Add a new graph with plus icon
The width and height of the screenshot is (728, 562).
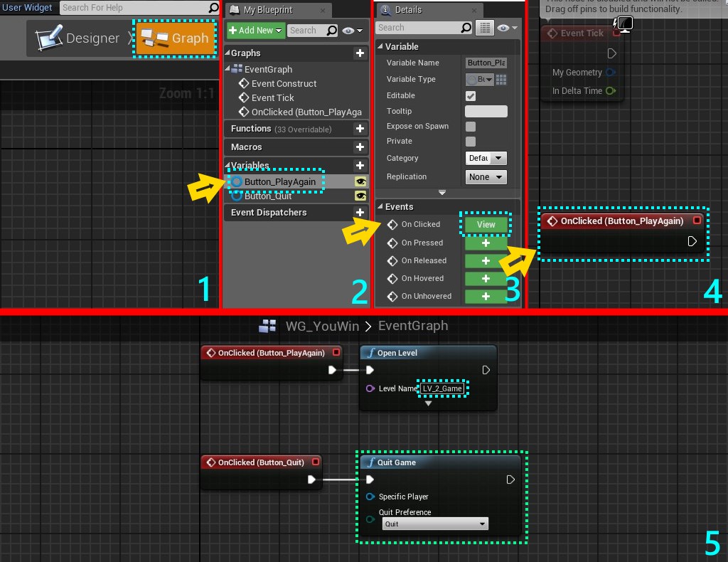click(360, 53)
